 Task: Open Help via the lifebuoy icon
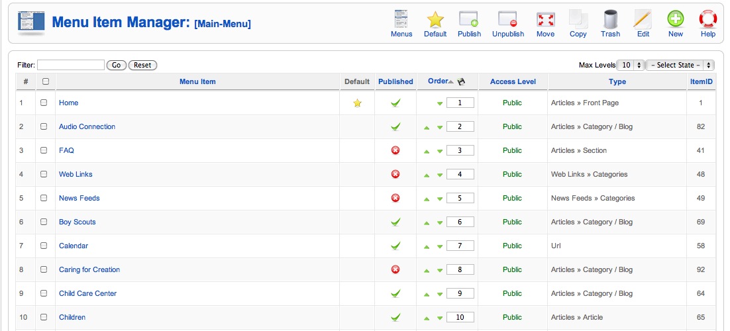(707, 20)
